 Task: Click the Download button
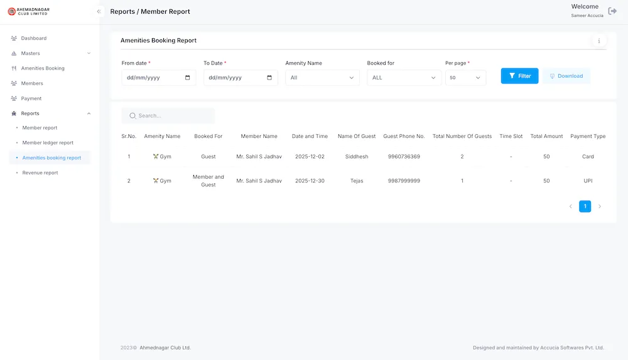pos(566,76)
